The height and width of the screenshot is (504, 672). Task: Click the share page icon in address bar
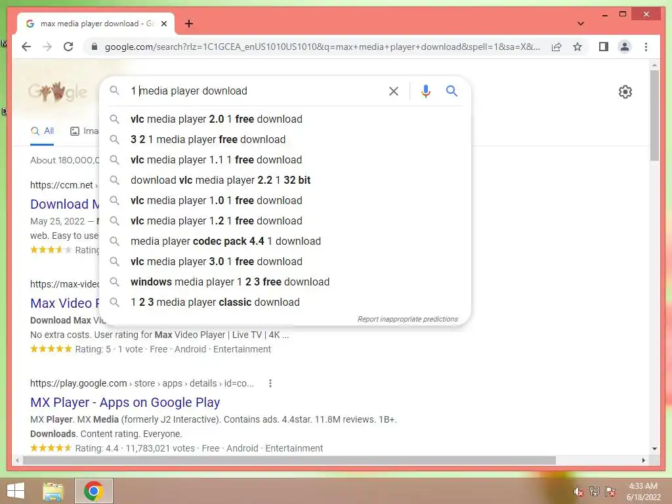556,47
